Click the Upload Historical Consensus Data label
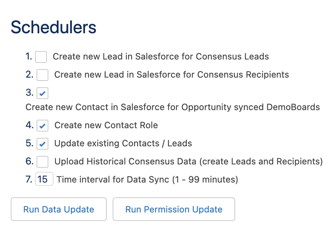336x235 pixels. pos(188,162)
